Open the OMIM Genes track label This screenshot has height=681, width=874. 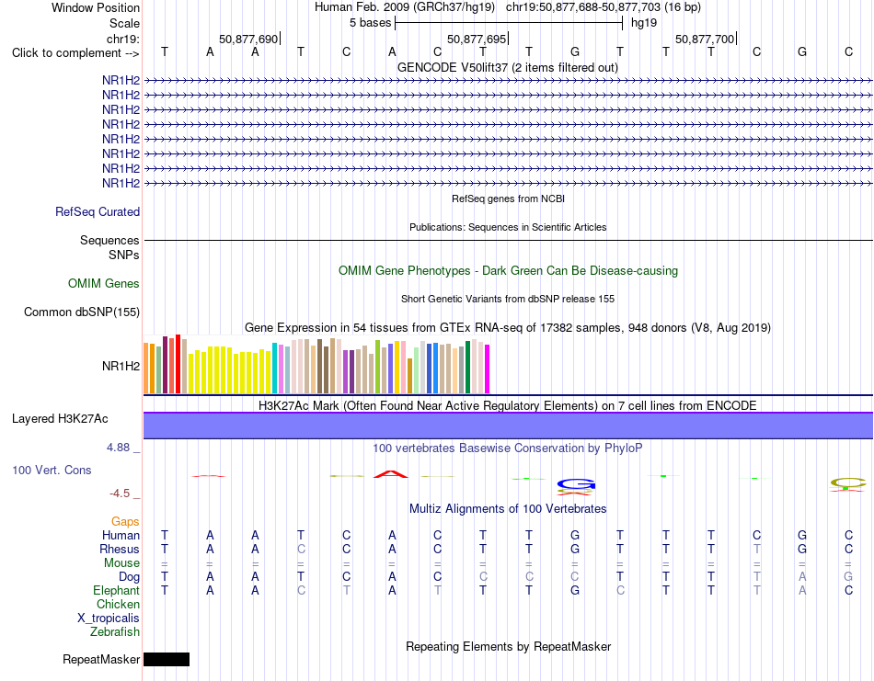click(x=103, y=283)
